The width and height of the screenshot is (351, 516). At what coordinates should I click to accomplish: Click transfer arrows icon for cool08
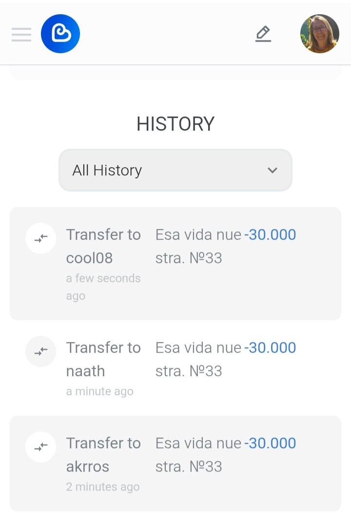click(x=41, y=238)
